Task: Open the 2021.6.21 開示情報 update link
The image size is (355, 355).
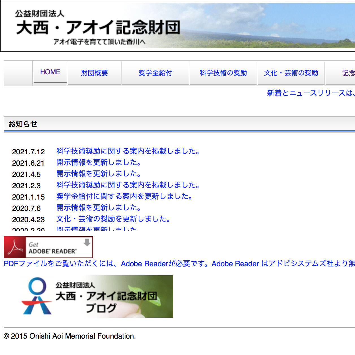Action: tap(99, 163)
